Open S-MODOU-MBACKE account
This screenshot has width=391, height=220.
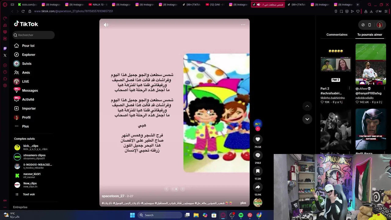pyautogui.click(x=34, y=166)
